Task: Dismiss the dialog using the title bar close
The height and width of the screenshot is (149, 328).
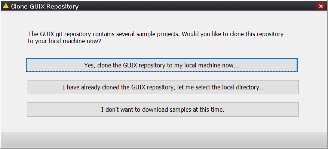Action: tap(320, 6)
